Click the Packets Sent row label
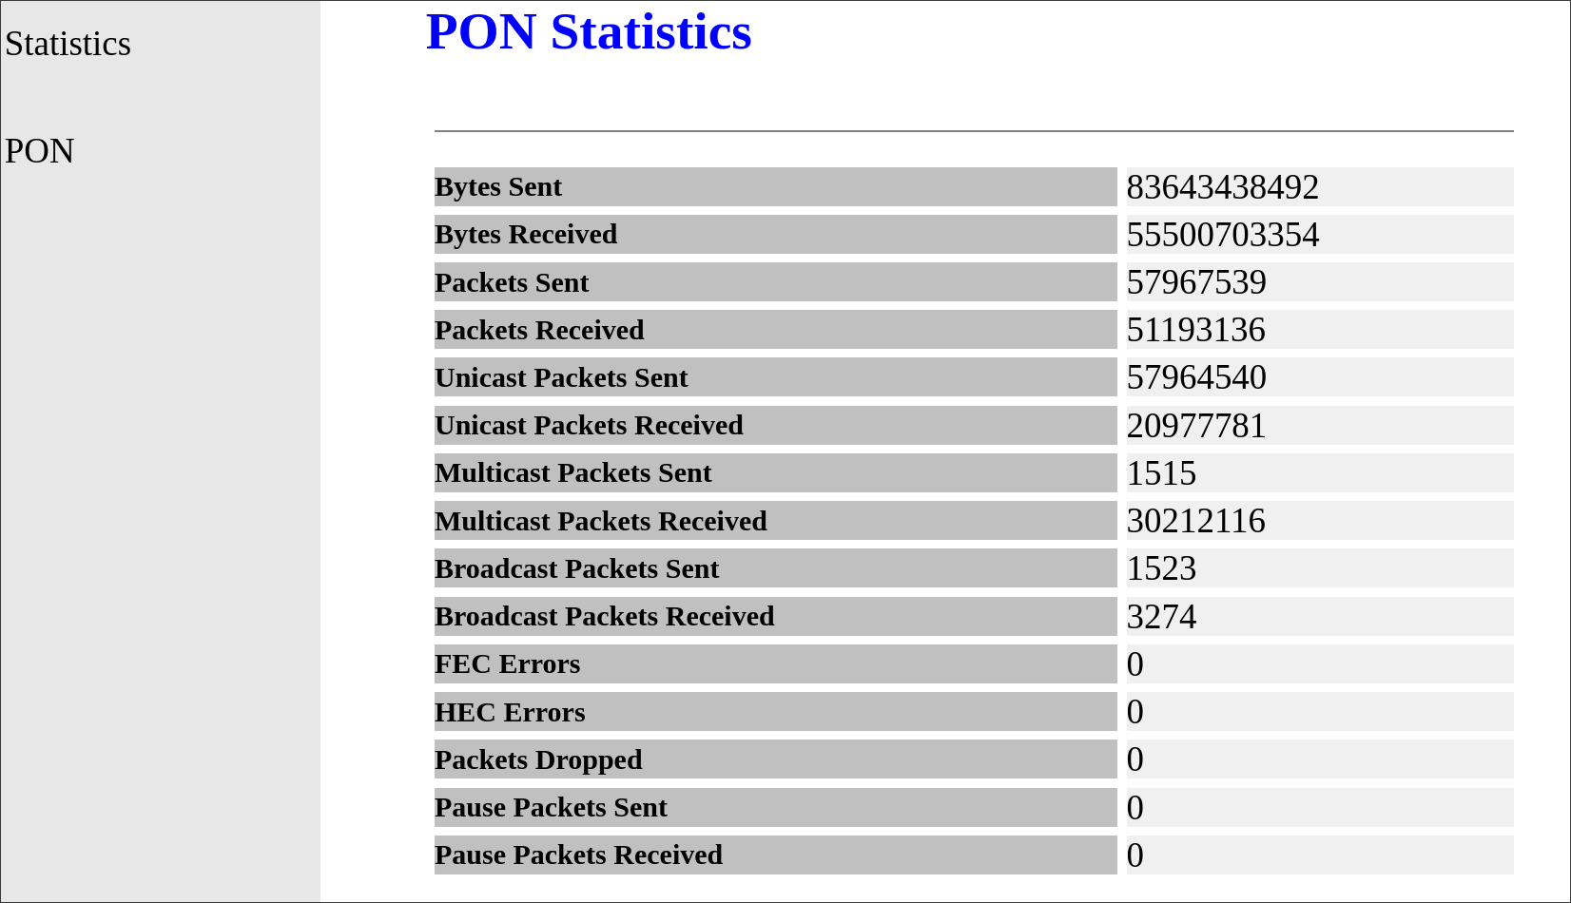This screenshot has height=903, width=1571. [x=512, y=282]
